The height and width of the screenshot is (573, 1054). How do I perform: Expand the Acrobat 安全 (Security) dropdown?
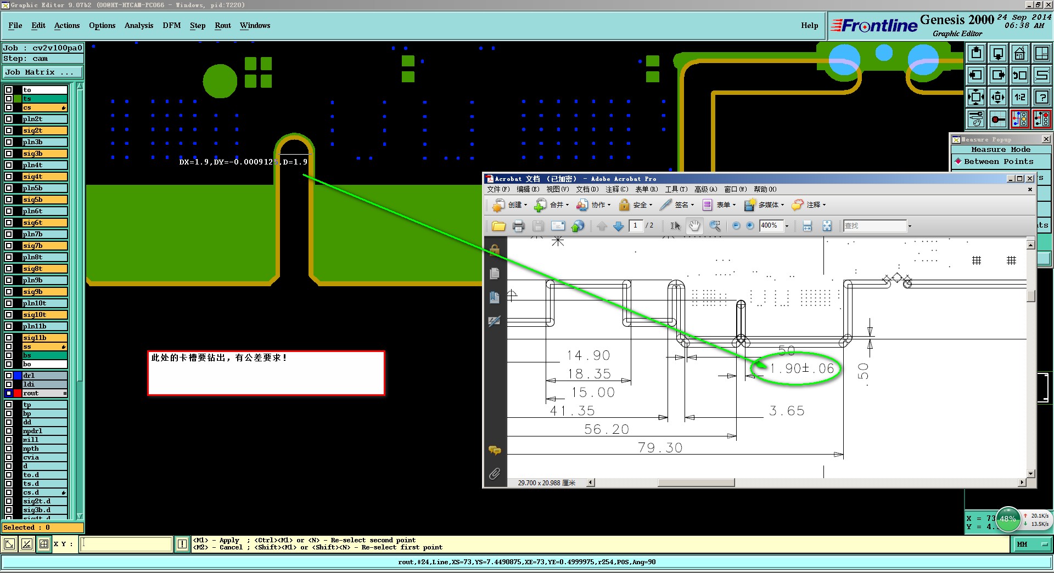tap(651, 205)
